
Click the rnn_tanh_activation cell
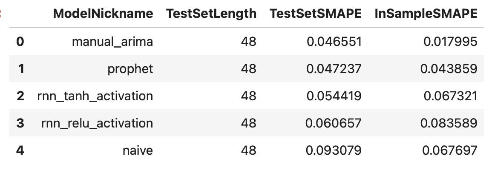click(x=95, y=96)
